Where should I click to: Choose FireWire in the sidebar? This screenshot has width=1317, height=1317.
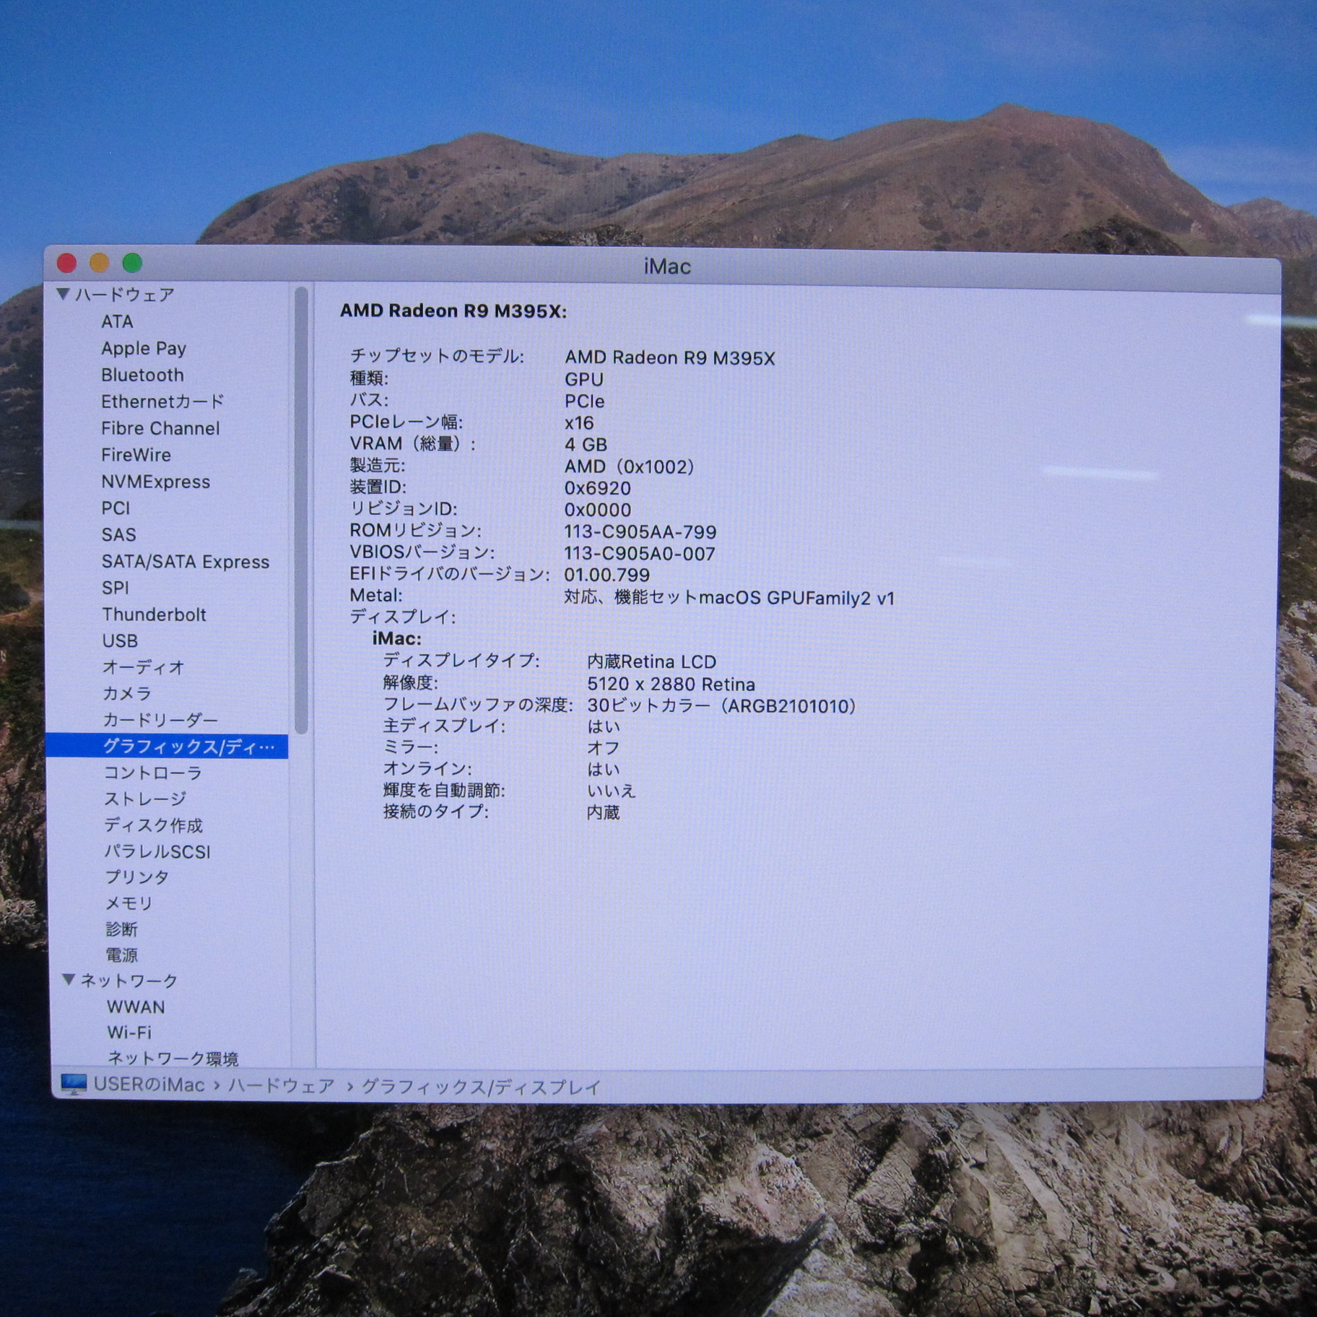click(x=136, y=455)
